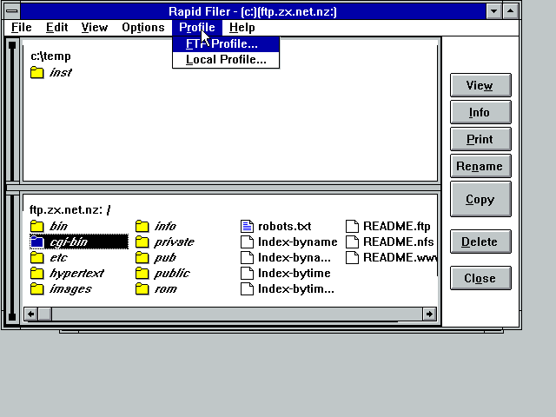Select the robots.txt text file icon

coord(247,226)
